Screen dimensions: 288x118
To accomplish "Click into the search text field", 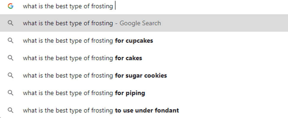I will click(x=177, y=6).
